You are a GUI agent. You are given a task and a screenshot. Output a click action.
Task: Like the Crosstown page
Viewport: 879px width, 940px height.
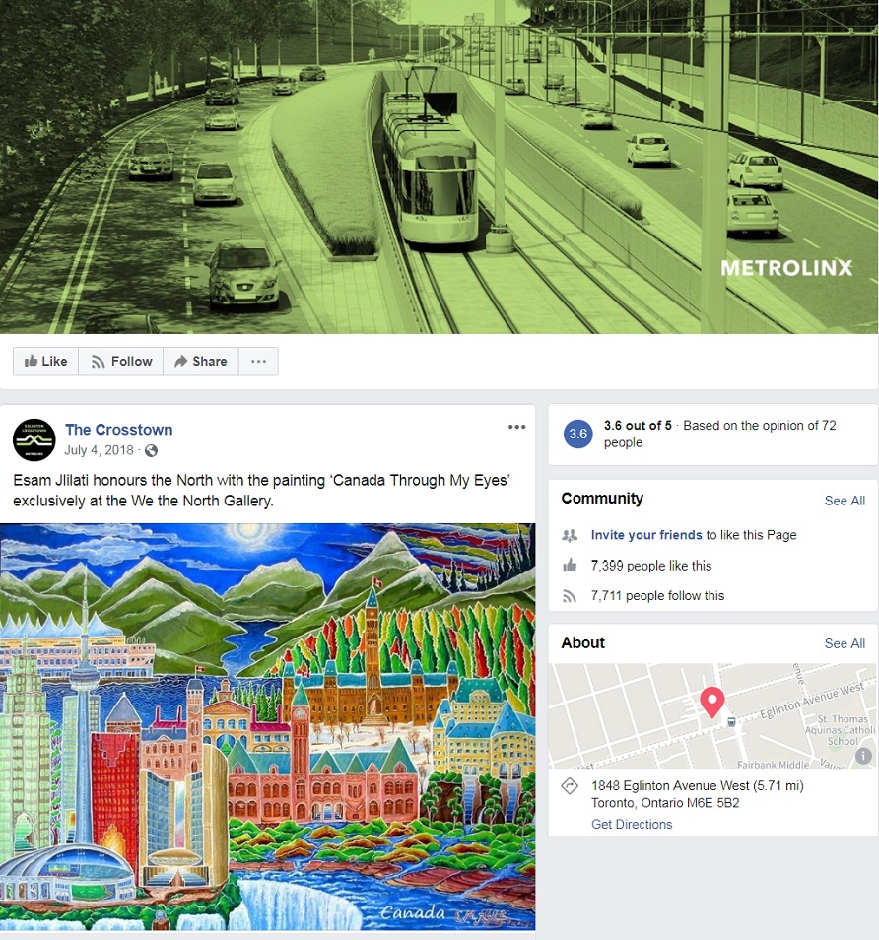point(45,362)
